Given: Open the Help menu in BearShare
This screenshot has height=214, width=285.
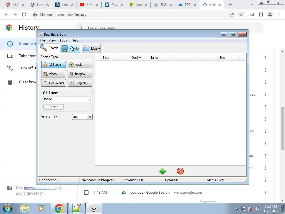Looking at the screenshot, I should pos(75,40).
